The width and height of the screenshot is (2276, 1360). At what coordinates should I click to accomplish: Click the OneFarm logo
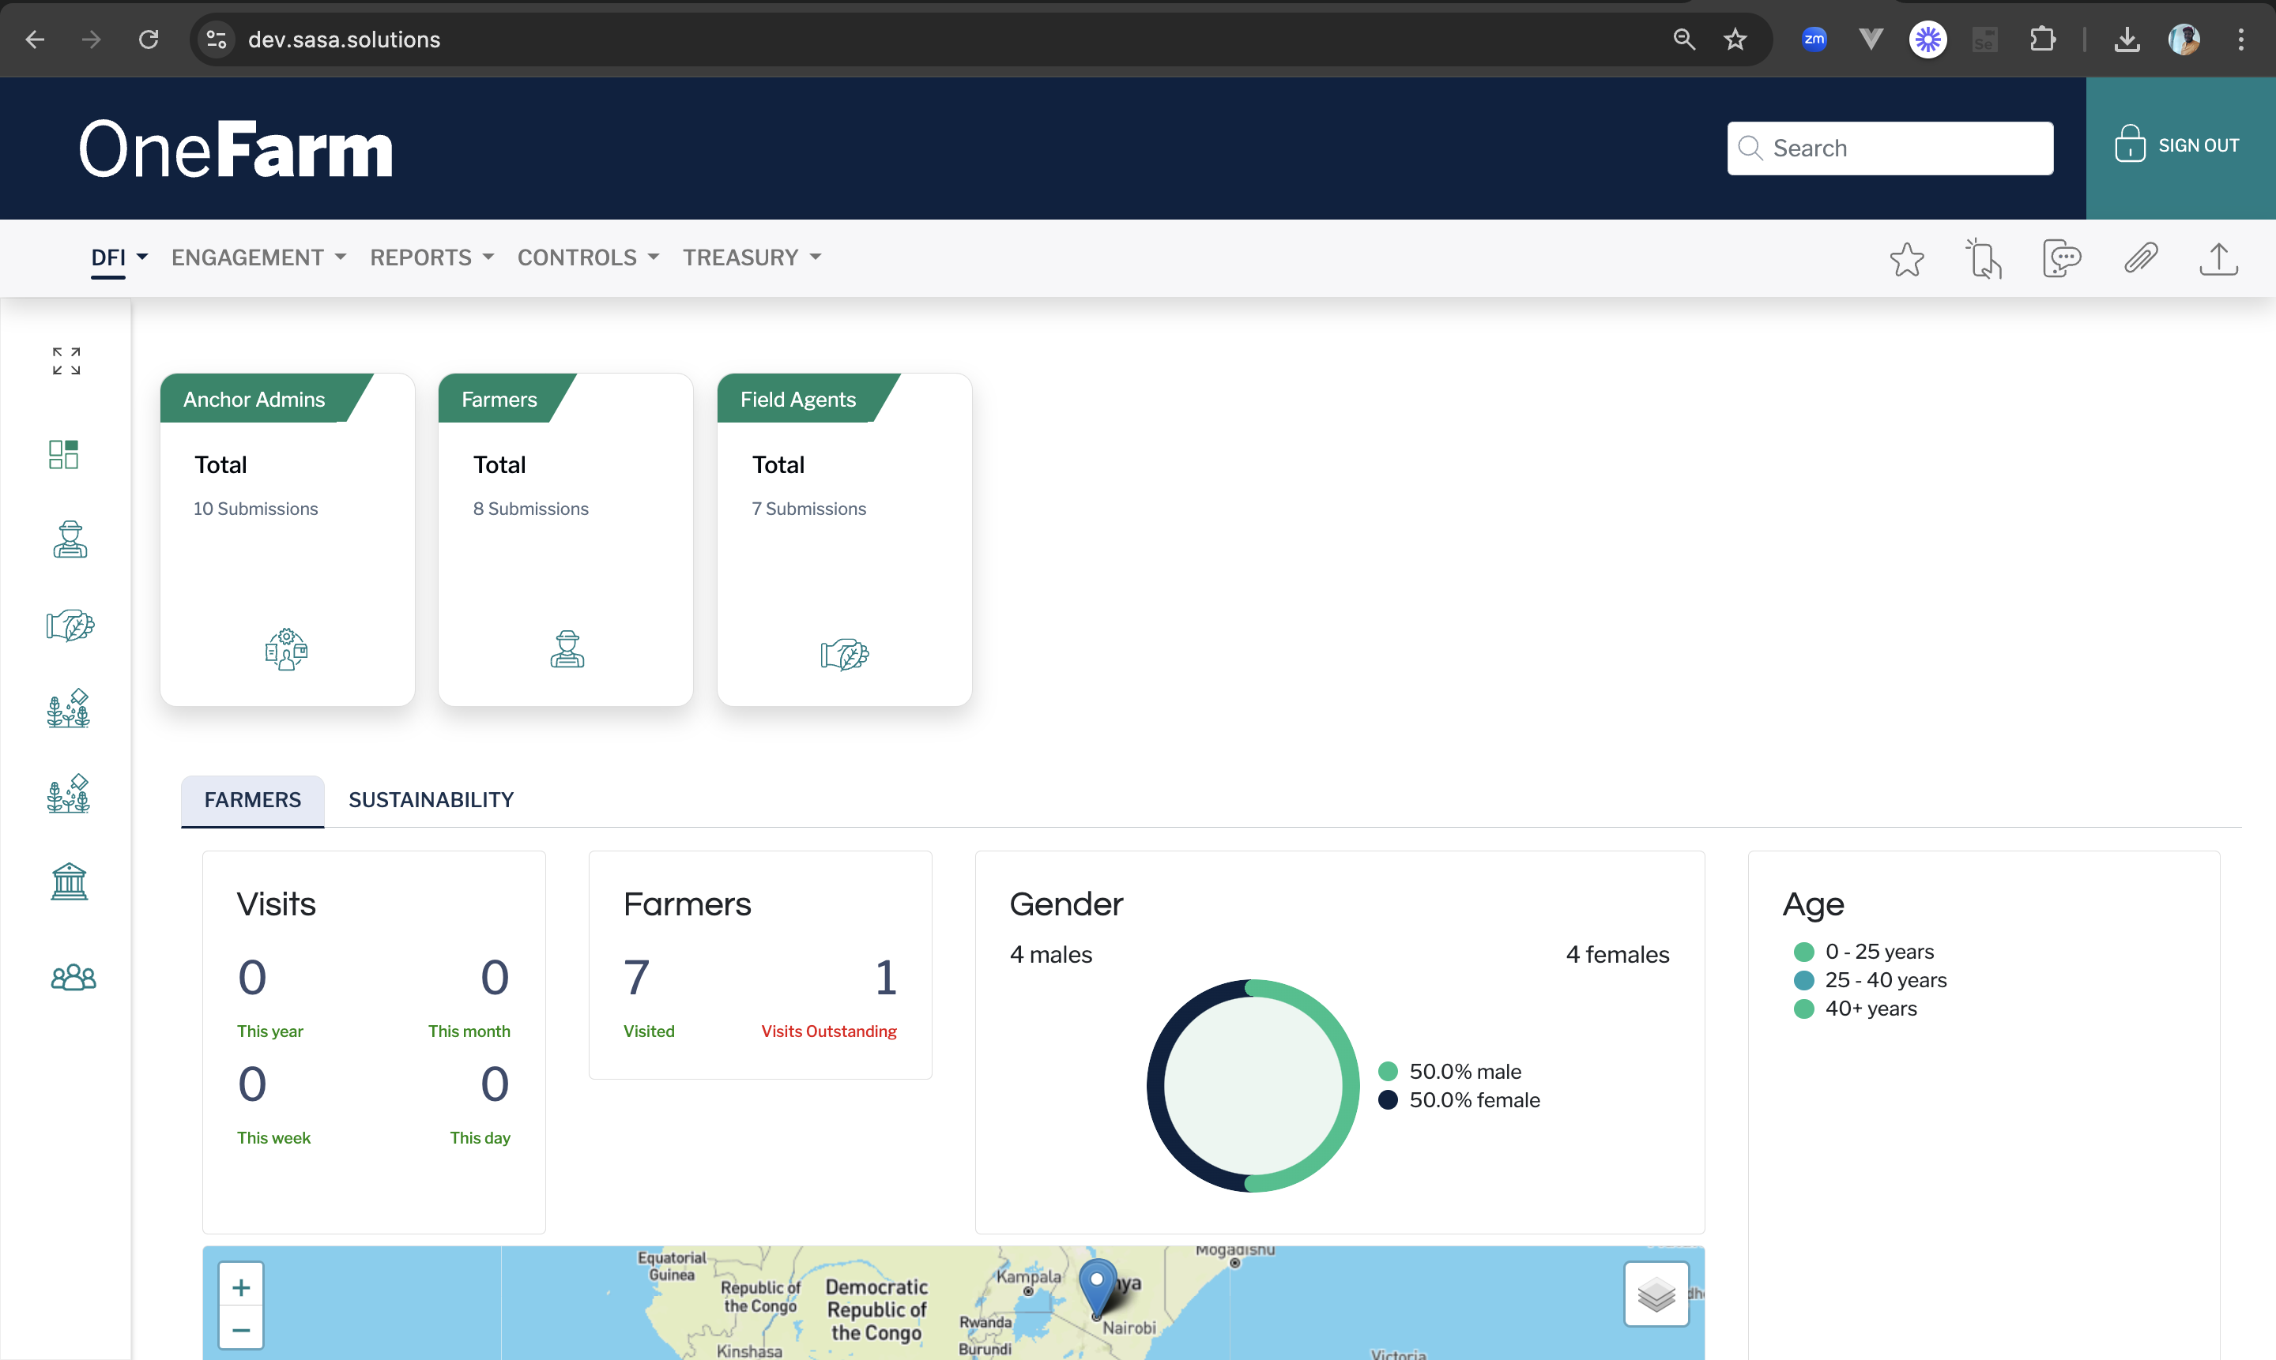pos(236,148)
